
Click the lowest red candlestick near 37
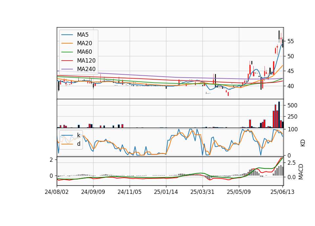[228, 94]
